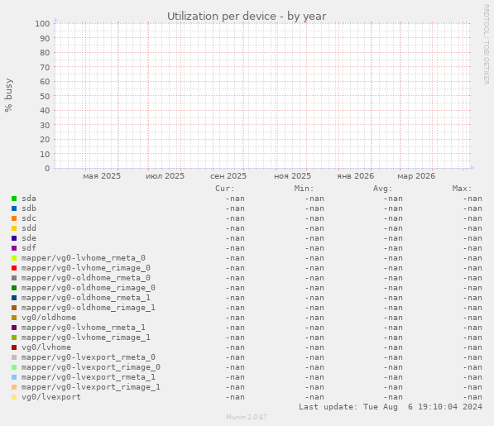This screenshot has height=426, width=494.
Task: Click the purple lvhome_rmeta_1 legend swatch
Action: [x=14, y=328]
